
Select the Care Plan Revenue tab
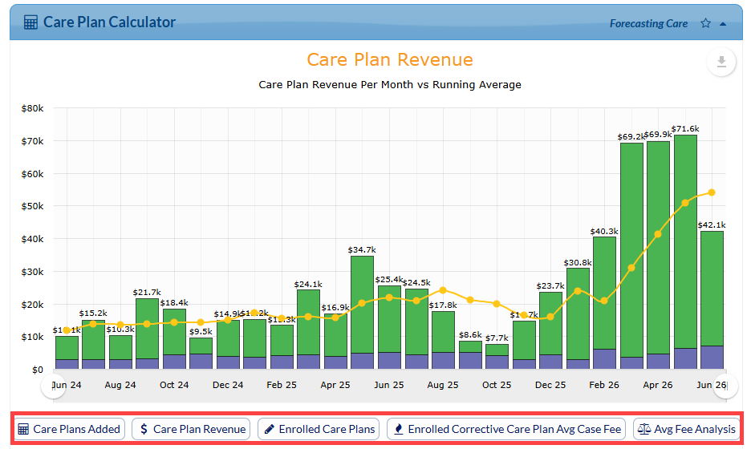[192, 429]
